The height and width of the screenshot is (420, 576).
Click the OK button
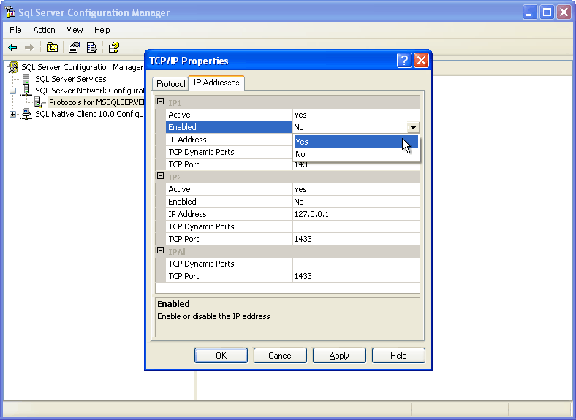[221, 356]
